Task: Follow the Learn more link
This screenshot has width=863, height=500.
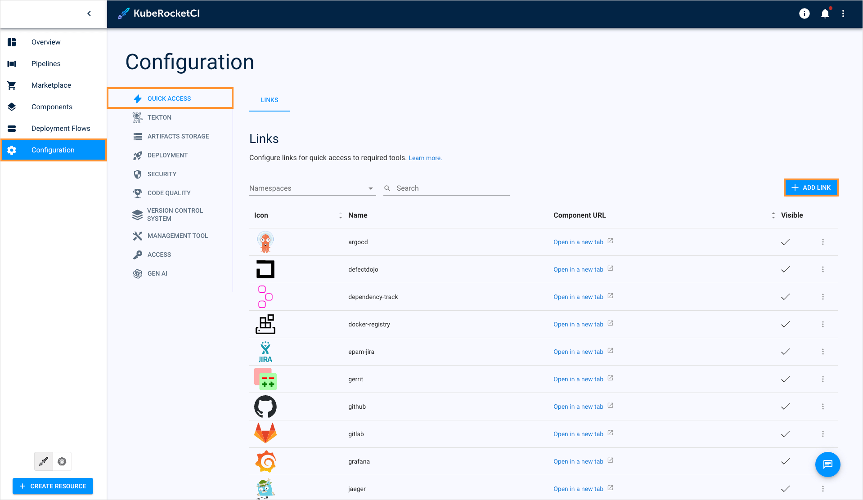Action: tap(425, 158)
